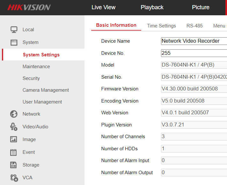Switch to the Time Settings tab

161,26
